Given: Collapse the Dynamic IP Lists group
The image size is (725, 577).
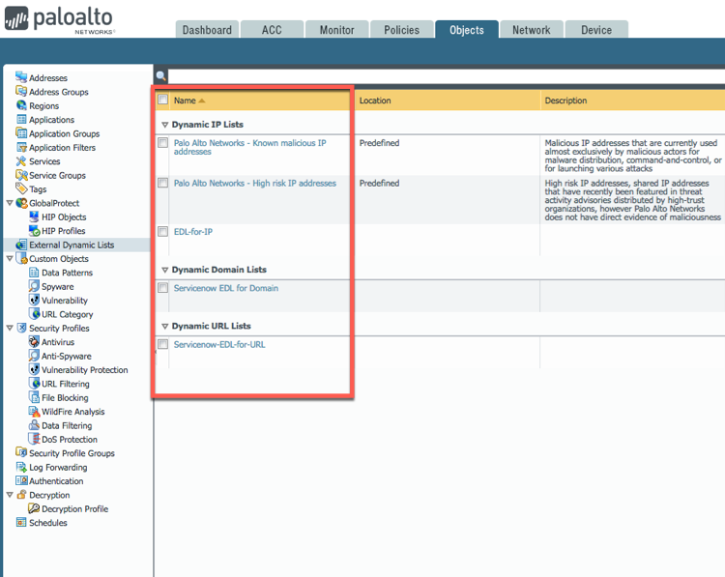Looking at the screenshot, I should click(164, 125).
